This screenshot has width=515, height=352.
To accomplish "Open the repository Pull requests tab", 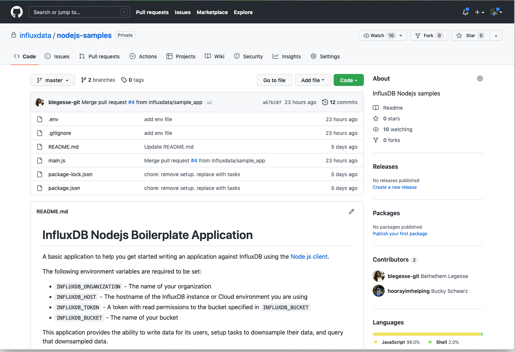I will pos(99,56).
